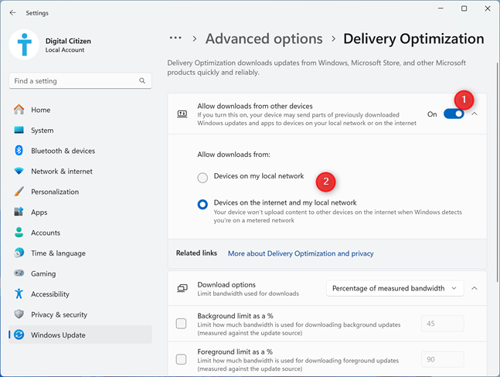Expand breadcrumb ellipsis menu

click(175, 39)
